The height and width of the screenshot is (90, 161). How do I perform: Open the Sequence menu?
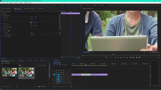click(x=11, y=3)
